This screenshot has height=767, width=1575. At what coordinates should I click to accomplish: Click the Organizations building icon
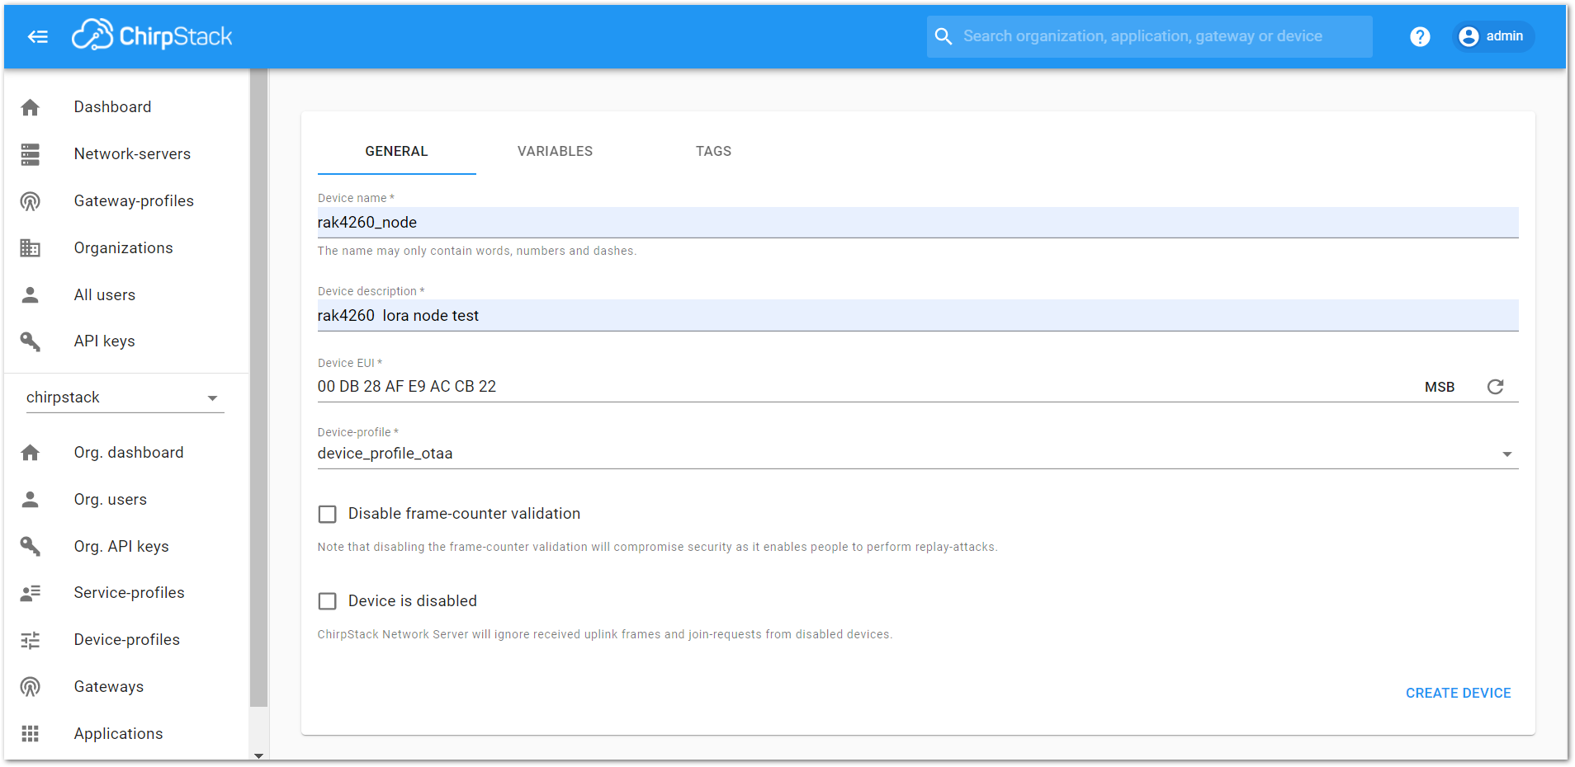coord(31,248)
